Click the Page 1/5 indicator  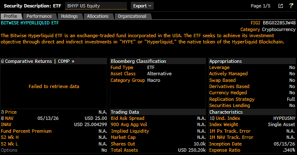point(261,6)
